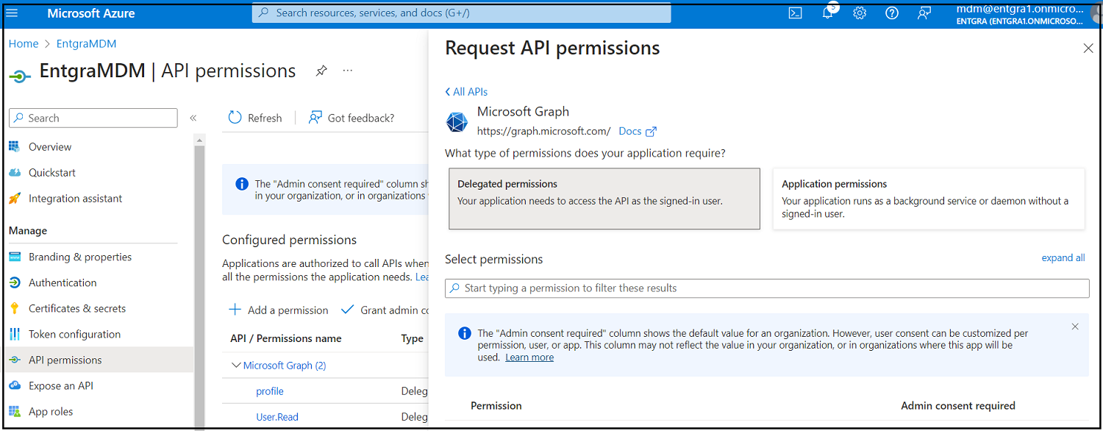Click expand all link
Image resolution: width=1103 pixels, height=431 pixels.
tap(1063, 257)
